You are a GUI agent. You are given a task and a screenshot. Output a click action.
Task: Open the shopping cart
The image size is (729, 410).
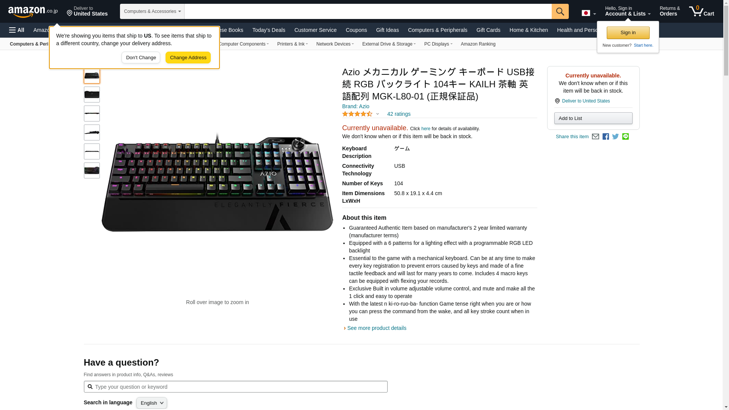(702, 11)
